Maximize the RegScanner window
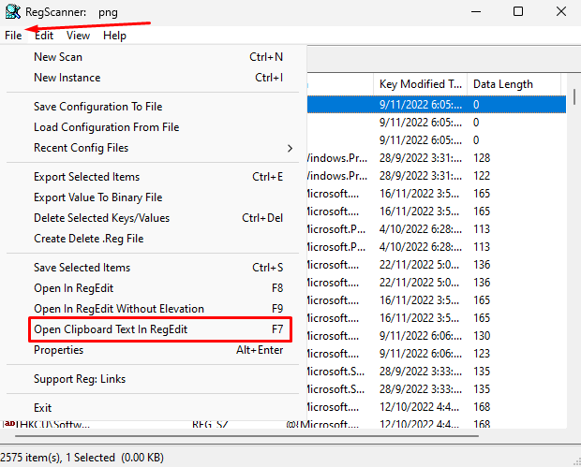The width and height of the screenshot is (581, 467). (x=518, y=12)
